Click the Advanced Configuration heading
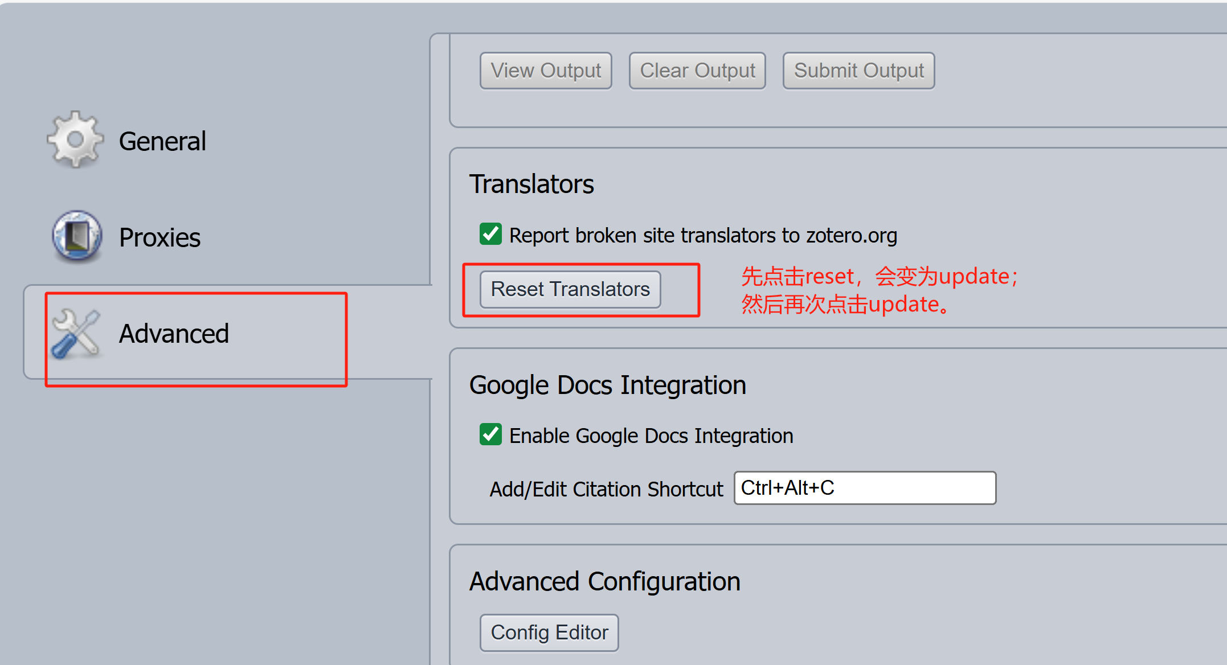The image size is (1227, 665). 604,581
